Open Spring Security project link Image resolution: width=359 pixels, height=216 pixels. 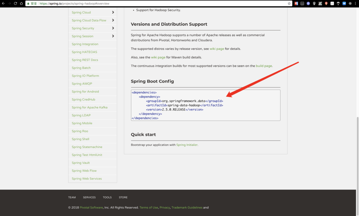point(83,28)
